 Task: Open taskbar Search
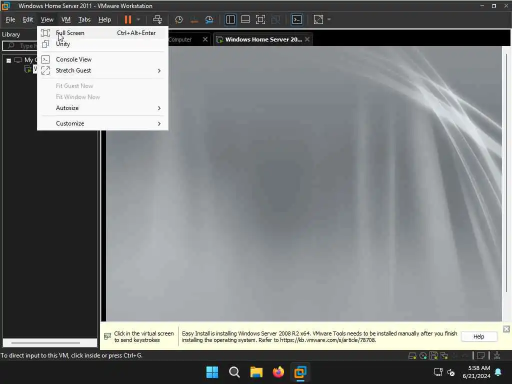pyautogui.click(x=234, y=372)
